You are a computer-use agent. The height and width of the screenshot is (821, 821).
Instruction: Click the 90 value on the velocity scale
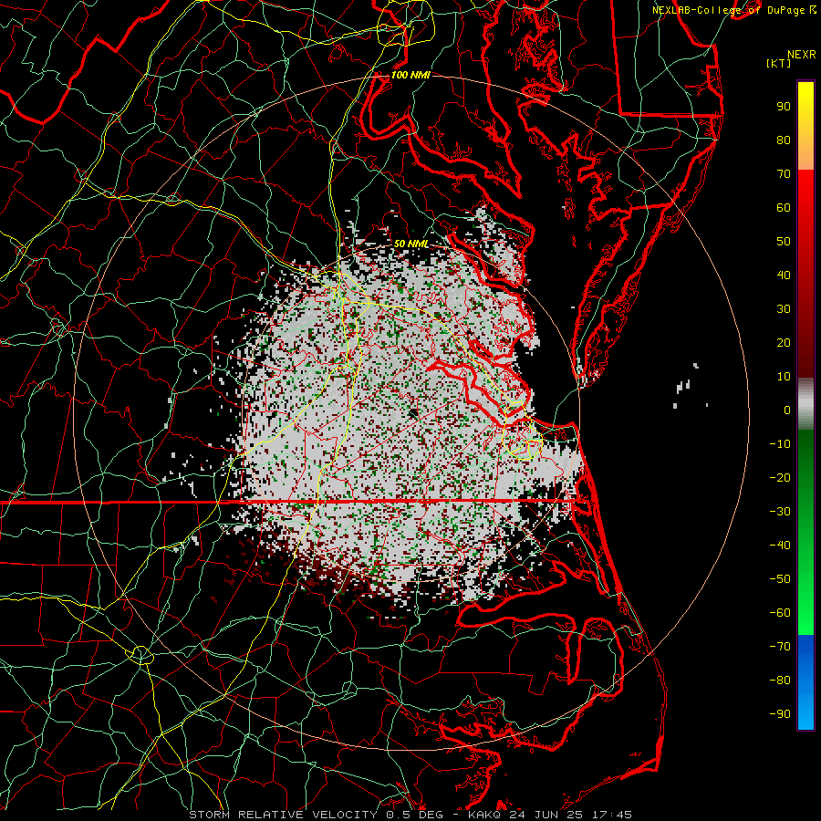click(x=784, y=107)
